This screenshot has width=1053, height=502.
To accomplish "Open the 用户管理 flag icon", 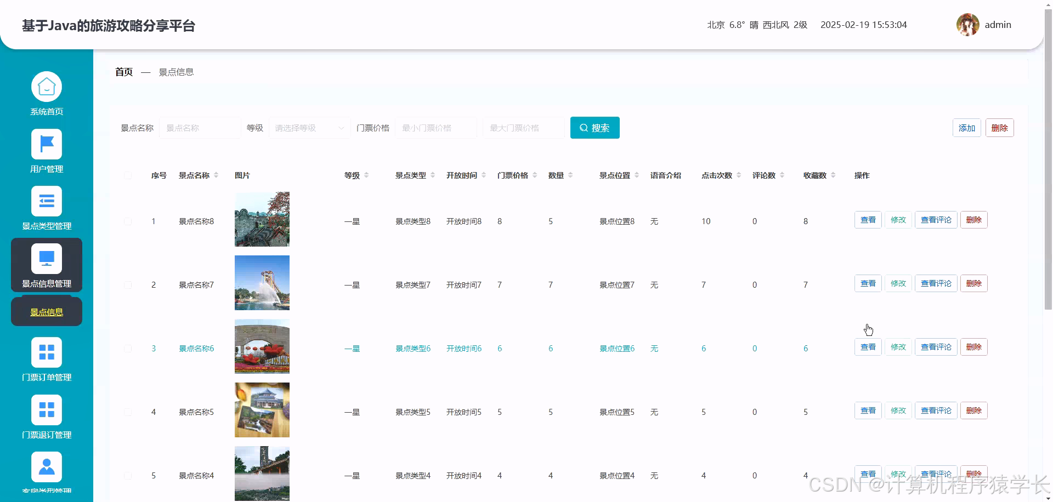I will pyautogui.click(x=47, y=144).
